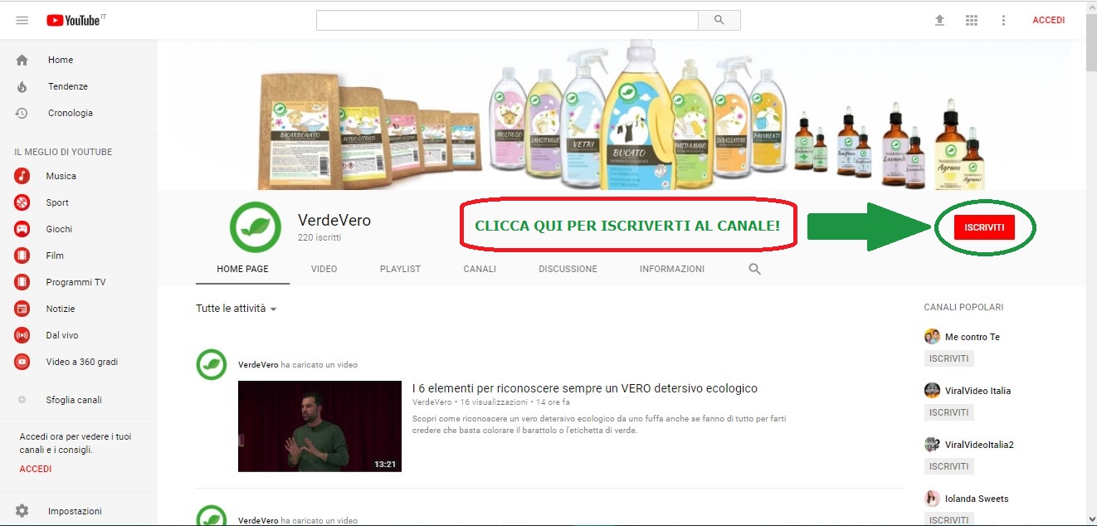Open the PLAYLIST tab
The width and height of the screenshot is (1097, 526).
[400, 269]
